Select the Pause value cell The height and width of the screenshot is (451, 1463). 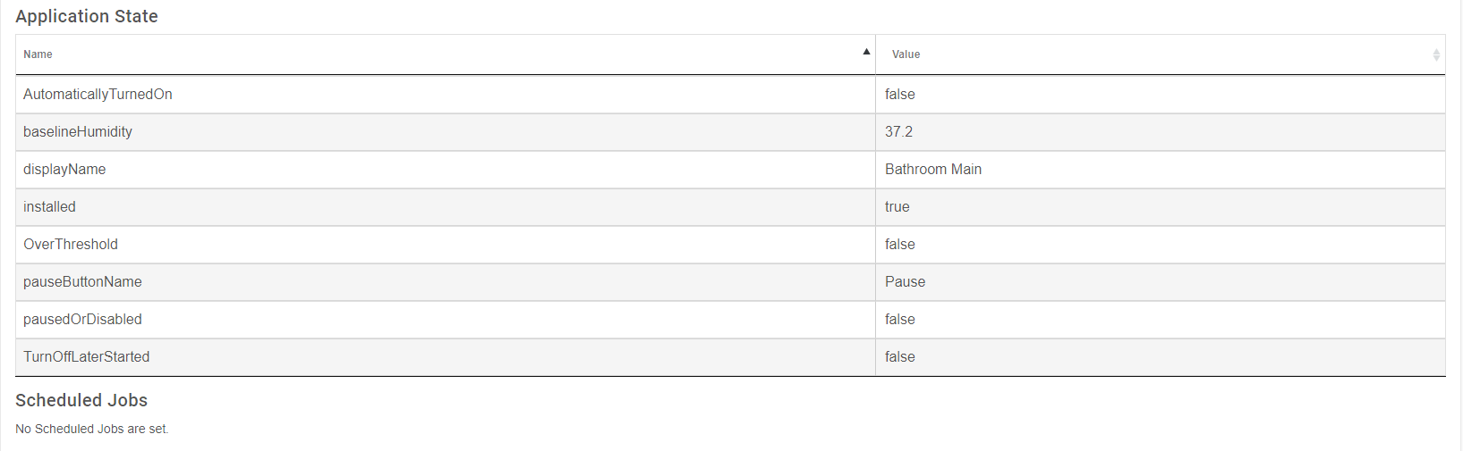click(905, 282)
